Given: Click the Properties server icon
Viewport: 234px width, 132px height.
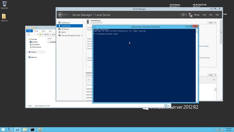Looking at the screenshot, I should point(88,22).
